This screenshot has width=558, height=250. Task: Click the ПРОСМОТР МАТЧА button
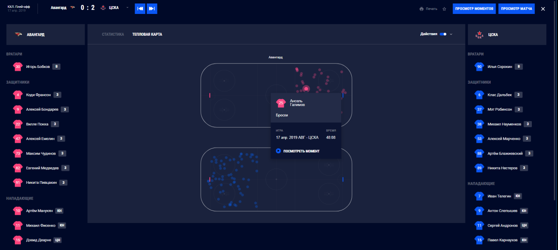[x=517, y=9]
